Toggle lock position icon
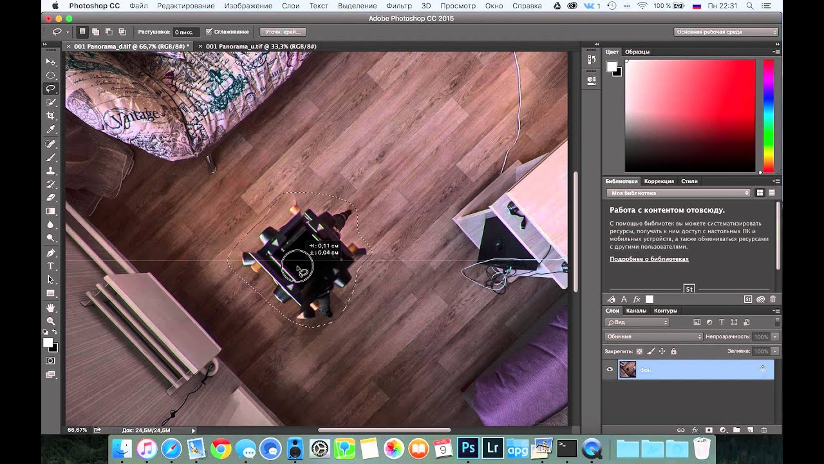The width and height of the screenshot is (824, 464). [x=662, y=351]
